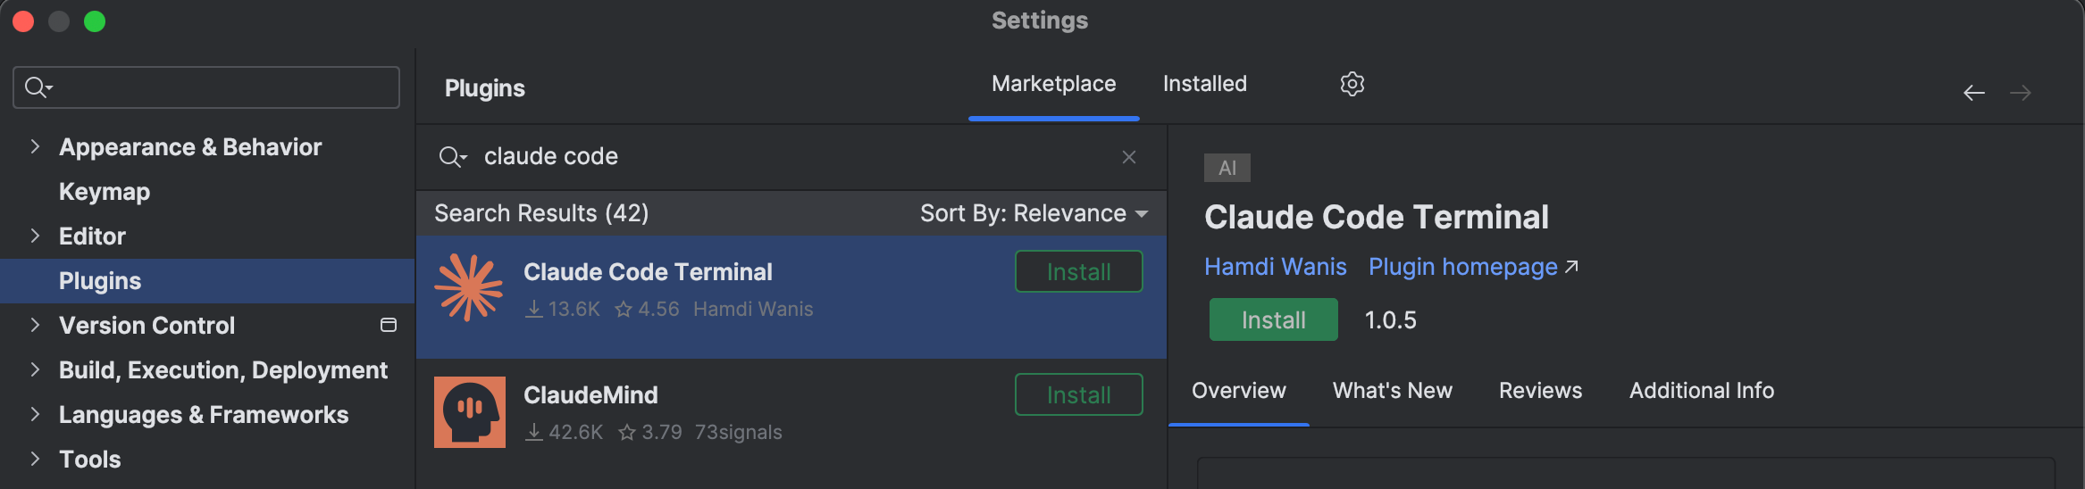Click the back navigation arrow
2085x489 pixels.
point(1973,93)
